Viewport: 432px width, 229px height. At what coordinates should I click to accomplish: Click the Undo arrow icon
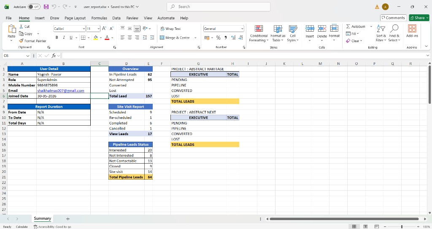click(54, 7)
